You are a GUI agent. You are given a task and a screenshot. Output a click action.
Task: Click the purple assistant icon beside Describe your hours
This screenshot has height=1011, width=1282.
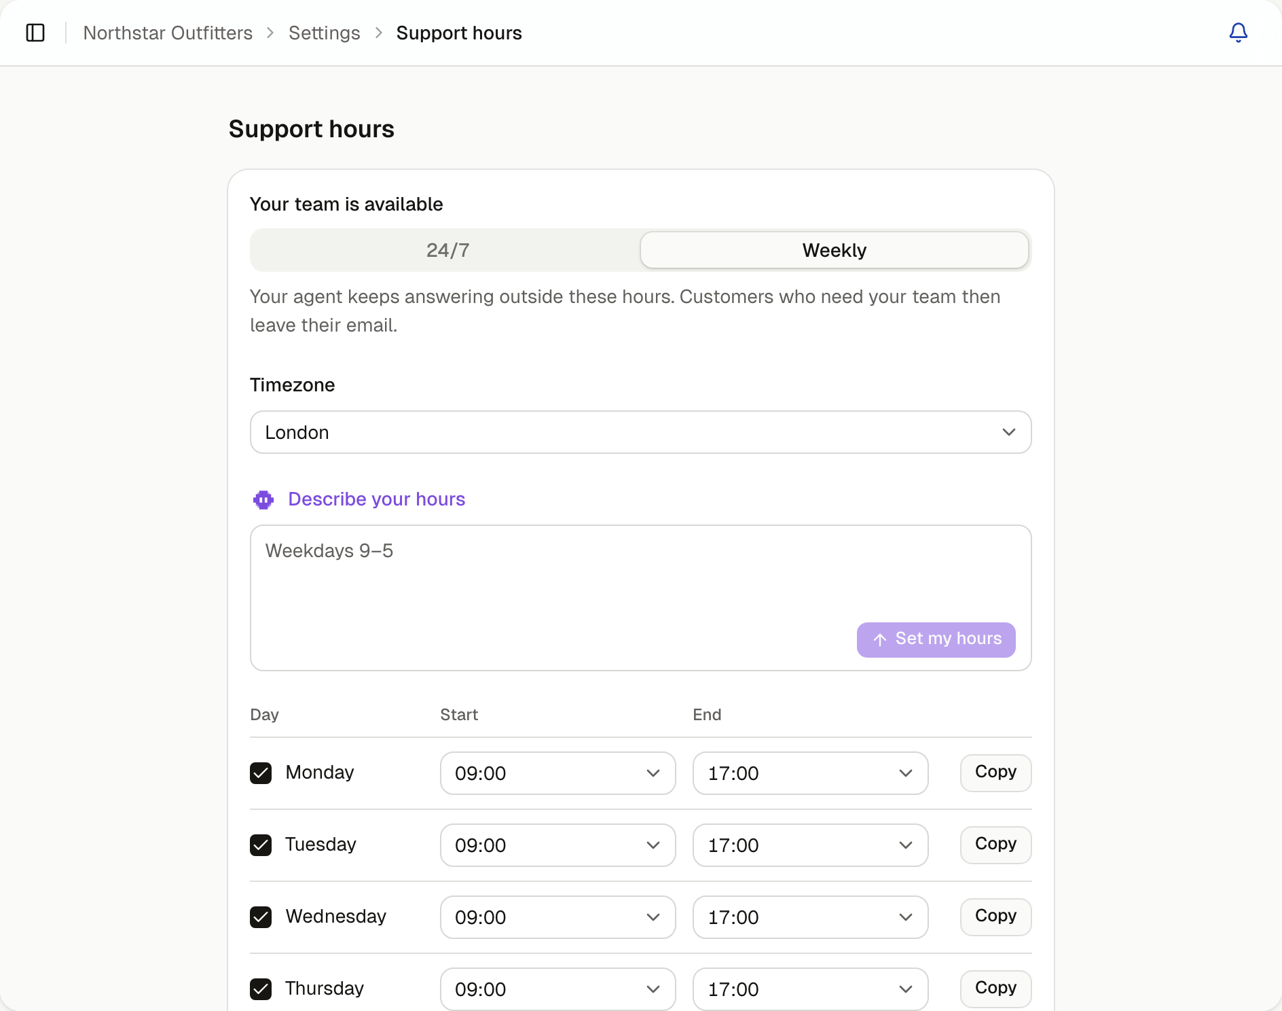pyautogui.click(x=263, y=500)
